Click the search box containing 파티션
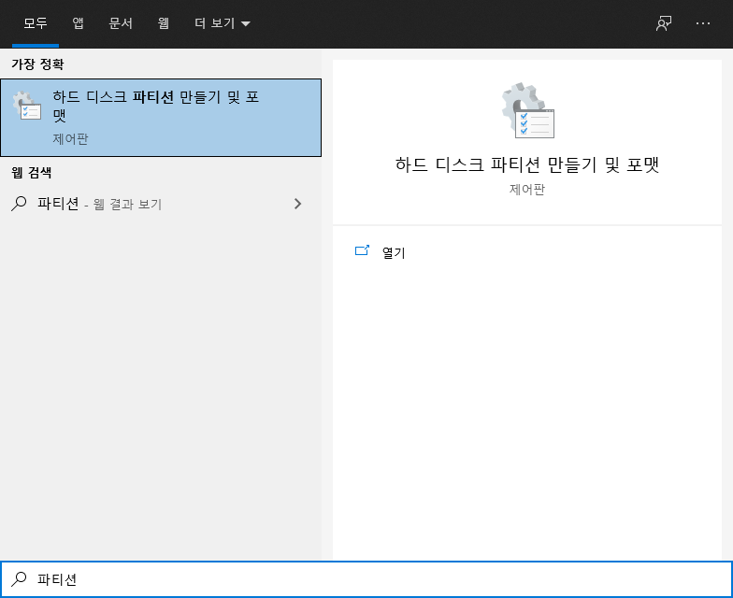The width and height of the screenshot is (733, 598). click(366, 579)
